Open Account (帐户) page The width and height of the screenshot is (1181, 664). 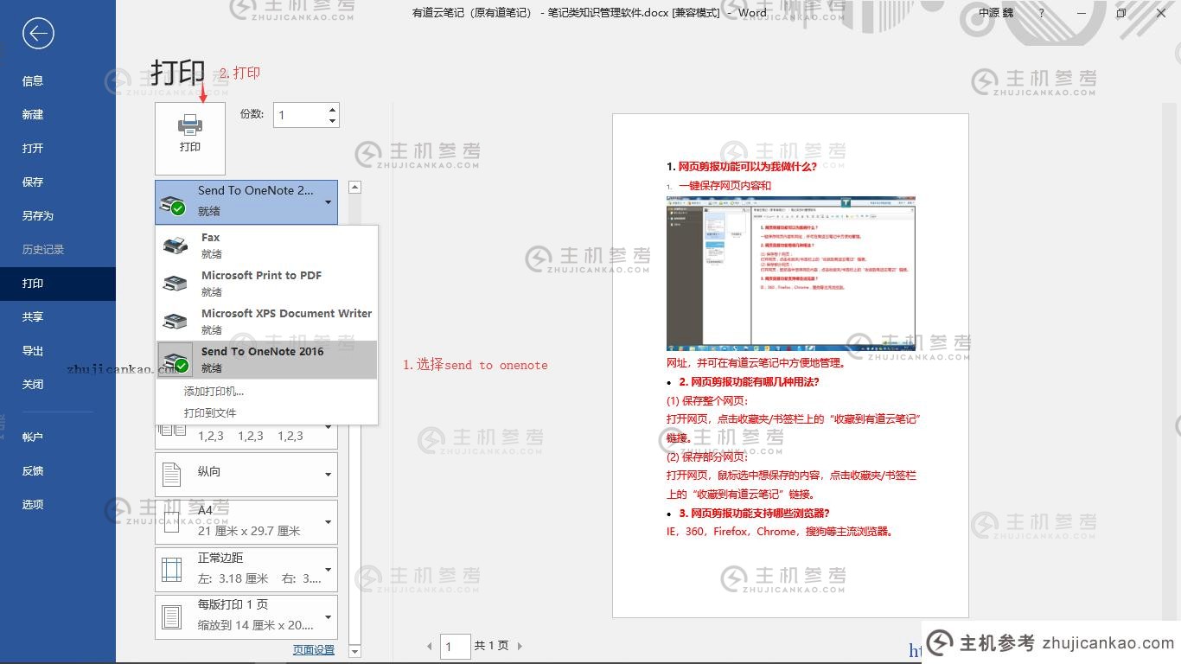pos(58,437)
